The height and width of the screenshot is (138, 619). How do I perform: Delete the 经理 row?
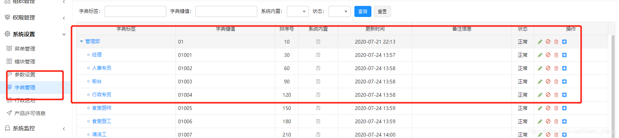(x=556, y=55)
